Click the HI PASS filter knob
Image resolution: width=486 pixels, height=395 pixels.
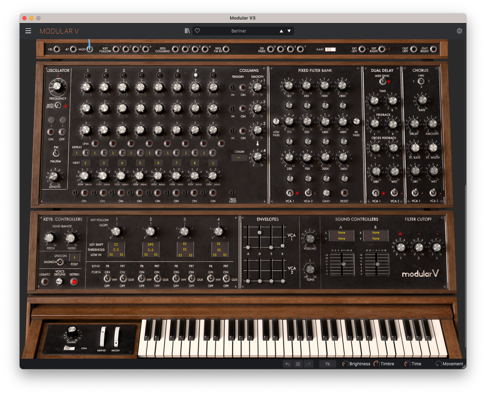(356, 122)
